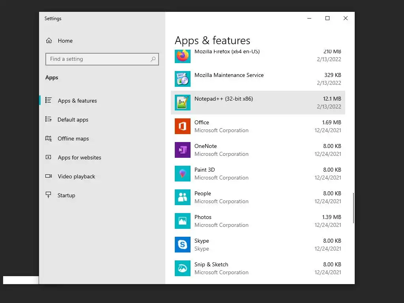Click the Paint 3D app icon
This screenshot has height=303, width=404.
[183, 174]
